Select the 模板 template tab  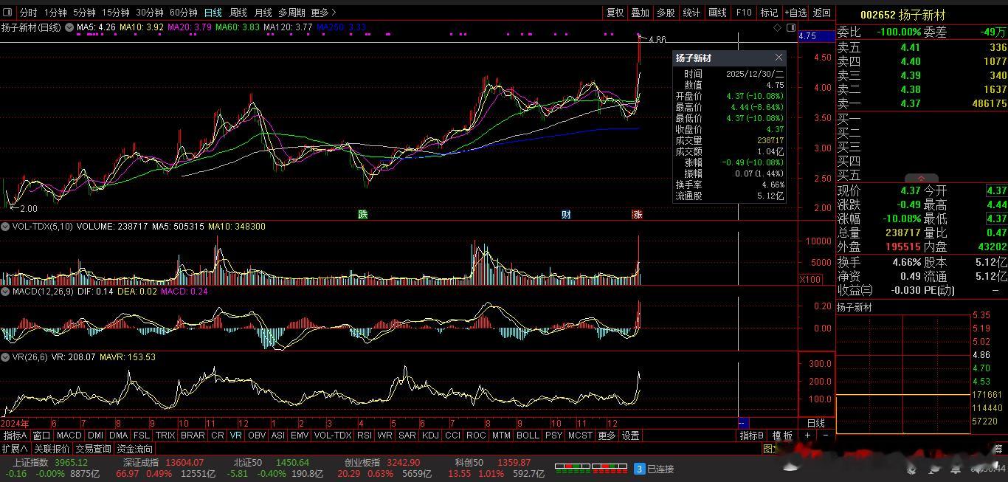[x=783, y=435]
